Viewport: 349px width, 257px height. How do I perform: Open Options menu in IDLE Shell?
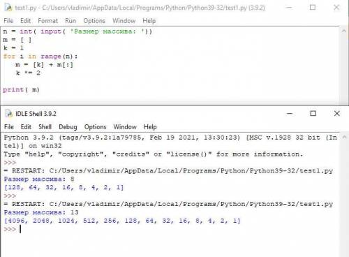[95, 127]
